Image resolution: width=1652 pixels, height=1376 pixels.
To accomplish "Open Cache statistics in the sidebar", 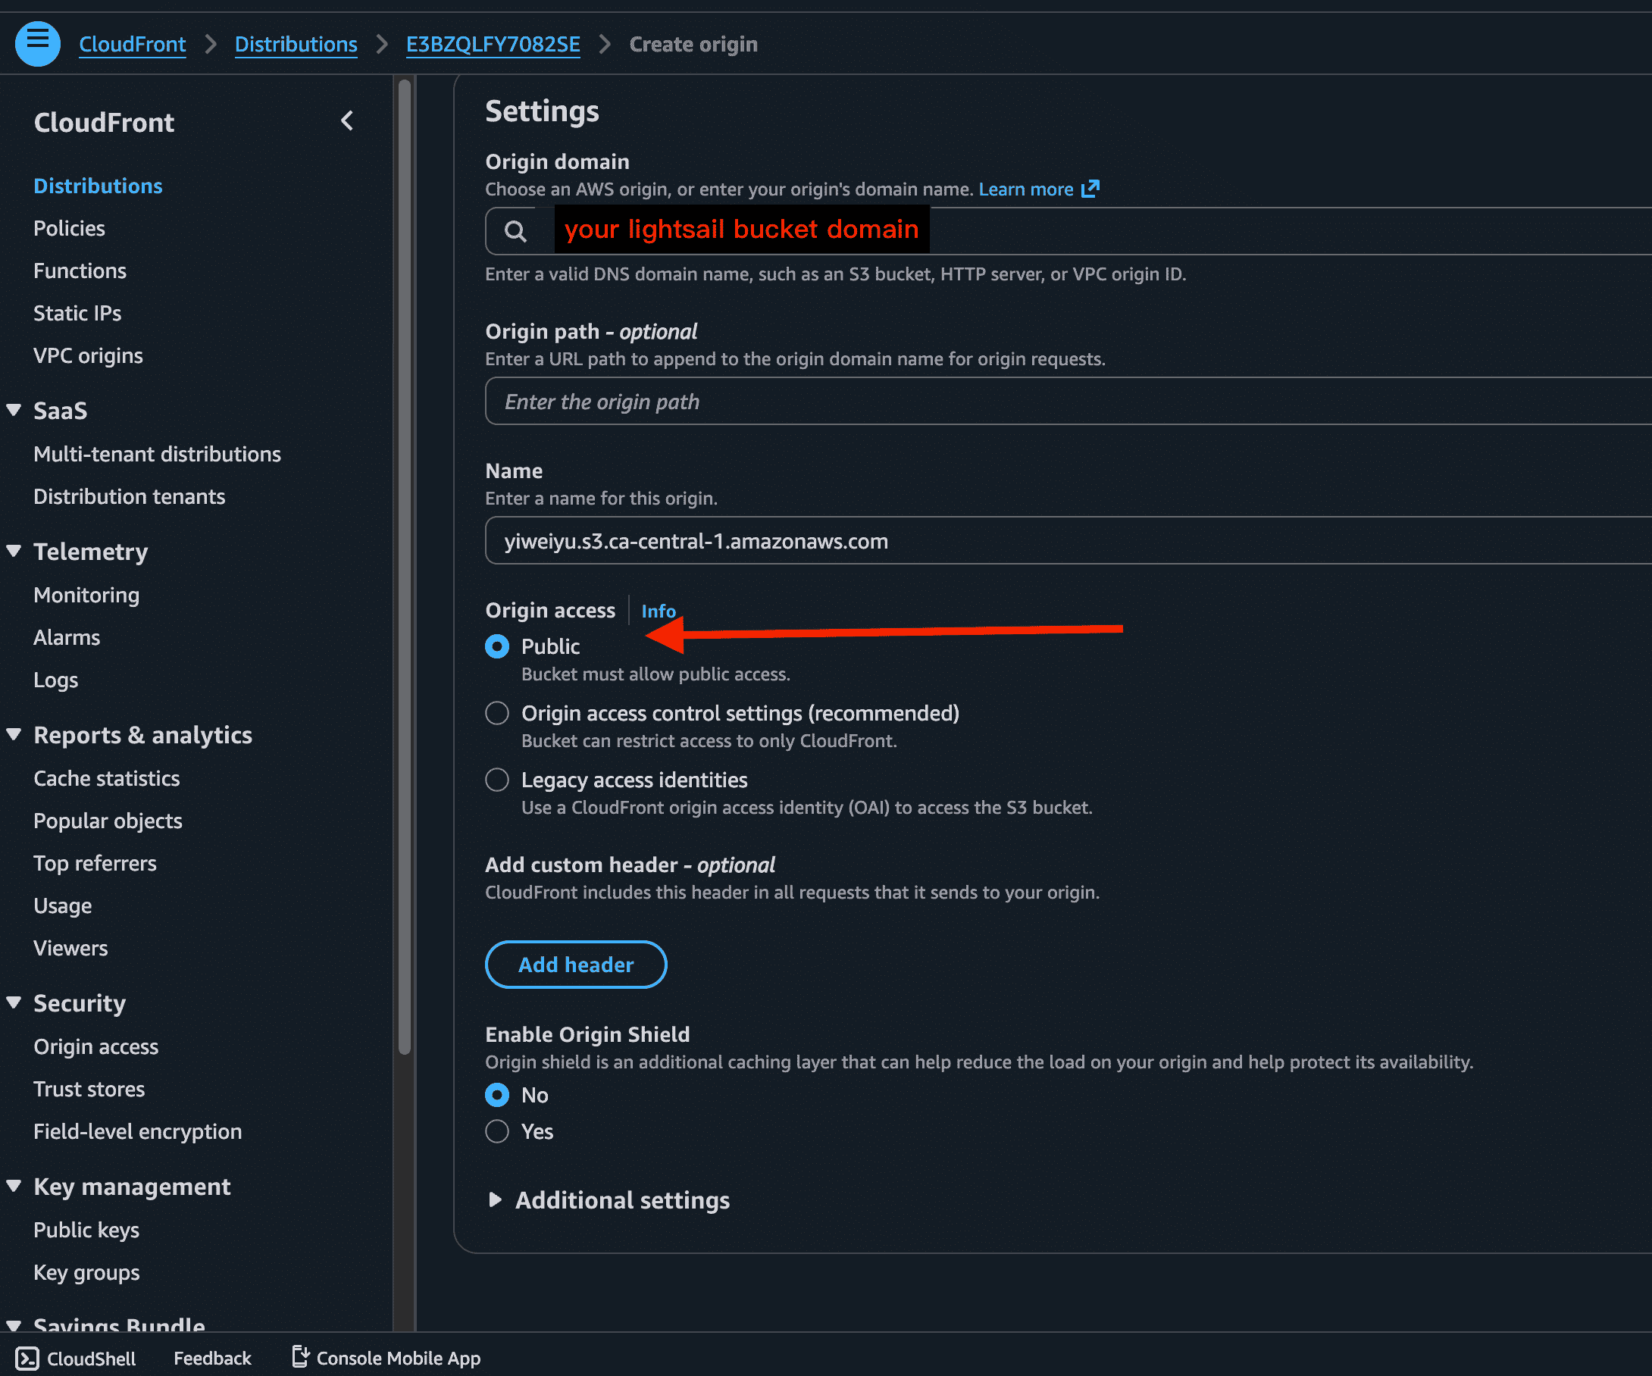I will pos(106,778).
